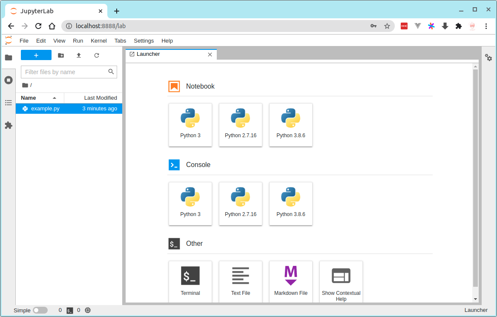Launch Python 3 notebook
Viewport: 497px width, 317px height.
[x=190, y=125]
